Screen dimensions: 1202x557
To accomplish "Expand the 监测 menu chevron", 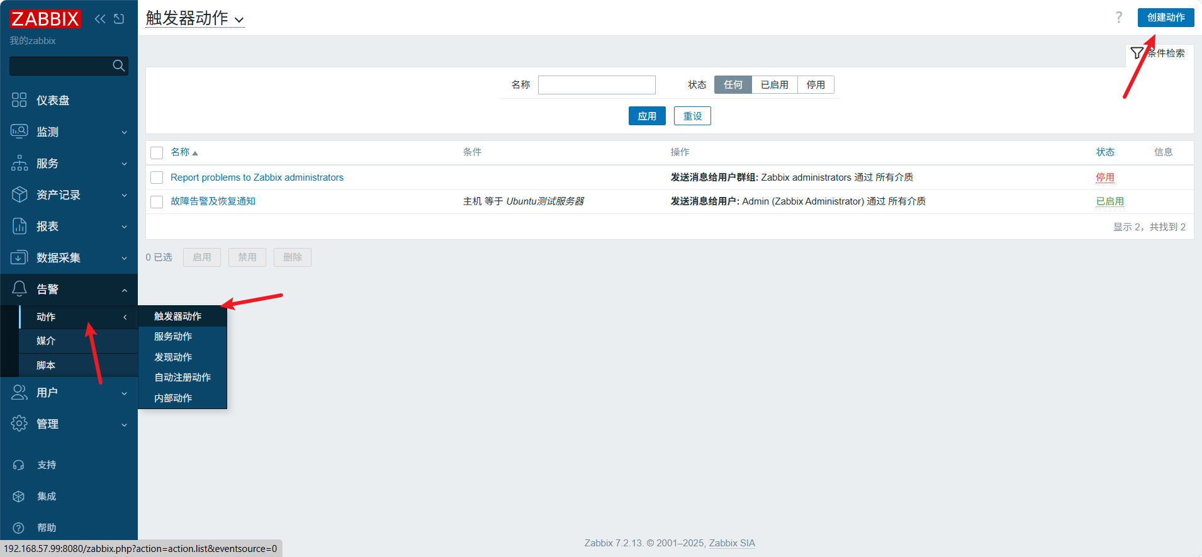I will tap(124, 132).
